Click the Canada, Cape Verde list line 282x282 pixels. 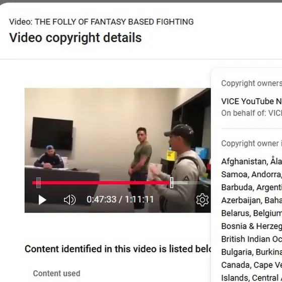coord(251,265)
